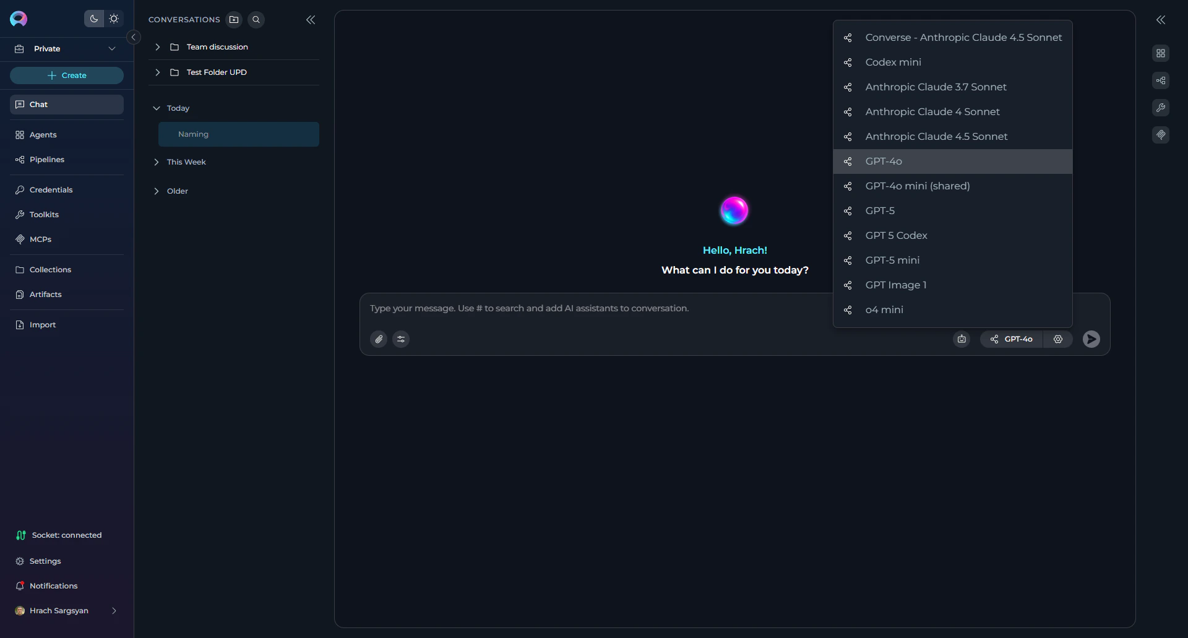This screenshot has height=638, width=1188.
Task: Select GPT-5 mini from model list
Action: coord(892,260)
